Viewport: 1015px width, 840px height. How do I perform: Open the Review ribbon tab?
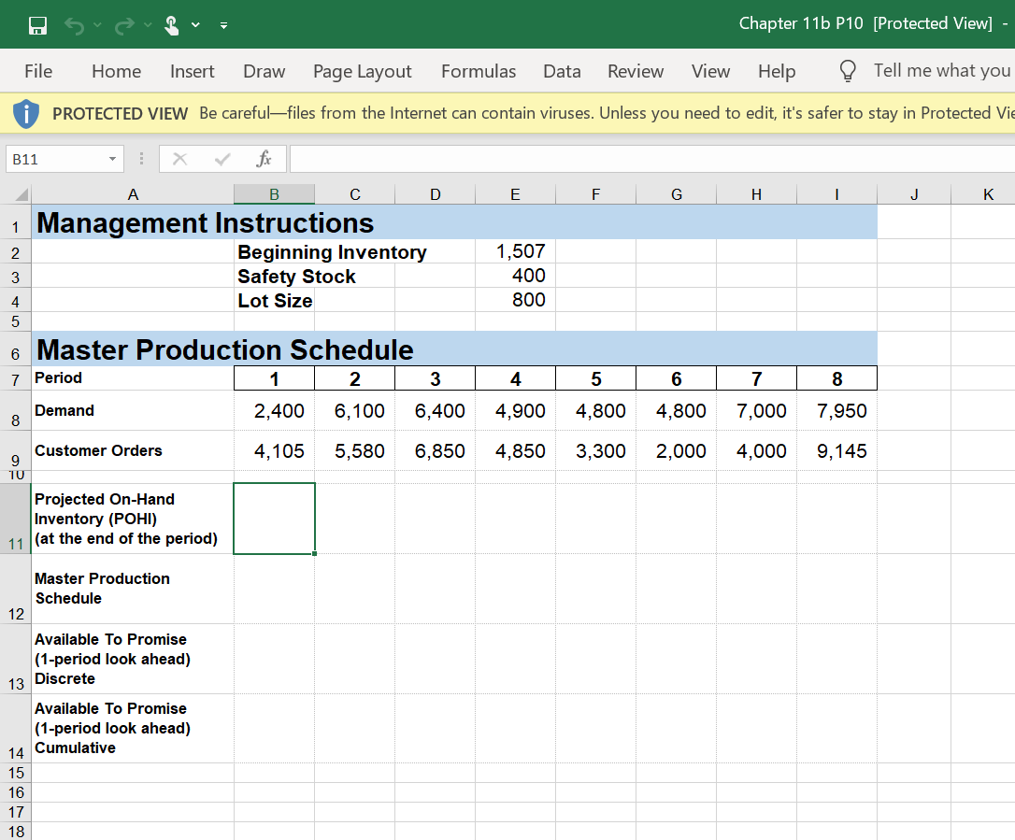coord(636,71)
